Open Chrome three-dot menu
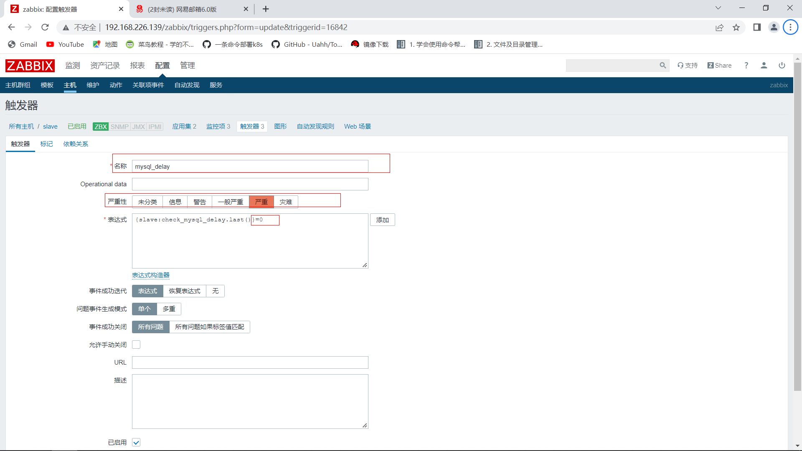This screenshot has width=802, height=451. (x=790, y=28)
